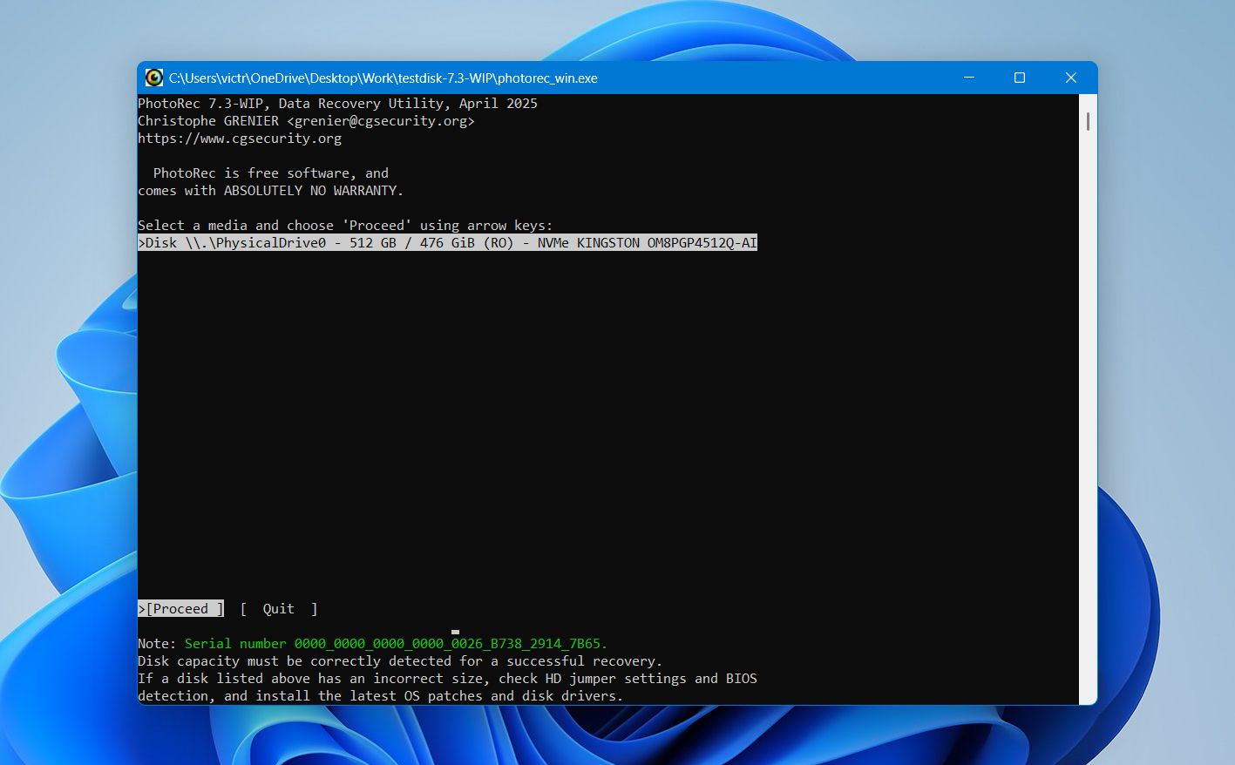Screen dimensions: 1235x765
Task: Click the PhotoRec icon in the title bar
Action: 154,78
